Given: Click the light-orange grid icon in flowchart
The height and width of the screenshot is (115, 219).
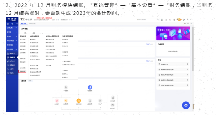Looking at the screenshot, I should click(x=66, y=101).
